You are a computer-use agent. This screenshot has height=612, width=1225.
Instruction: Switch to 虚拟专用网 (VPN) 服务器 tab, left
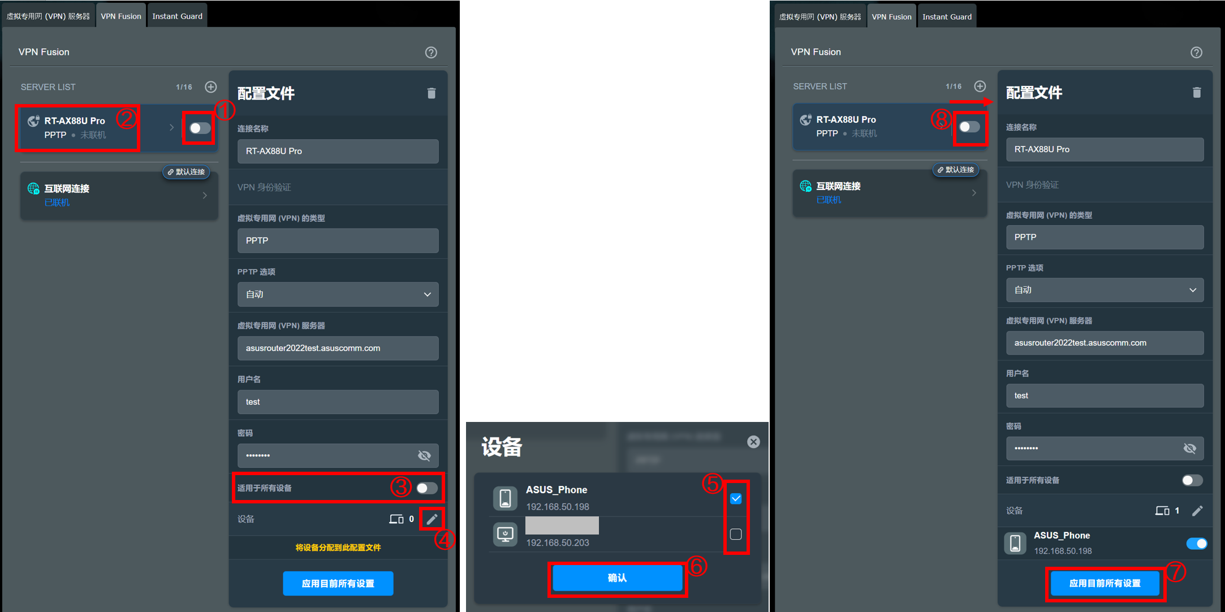coord(48,16)
